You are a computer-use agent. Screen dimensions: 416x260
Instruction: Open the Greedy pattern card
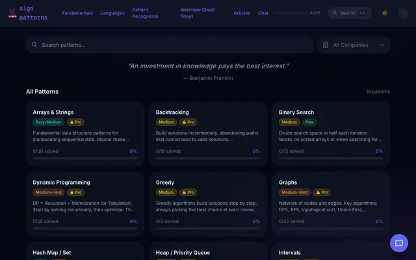[208, 204]
